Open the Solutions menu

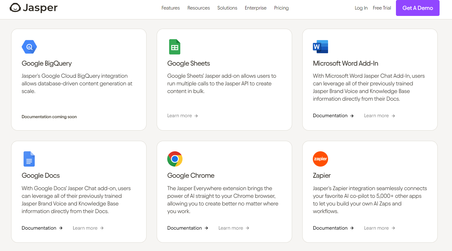click(x=227, y=8)
